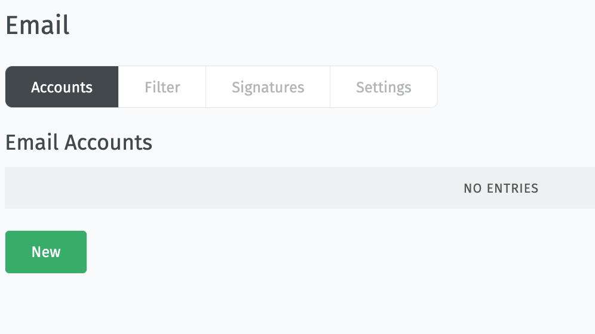Show email filter options
Screen dimensions: 595x334
tap(162, 87)
